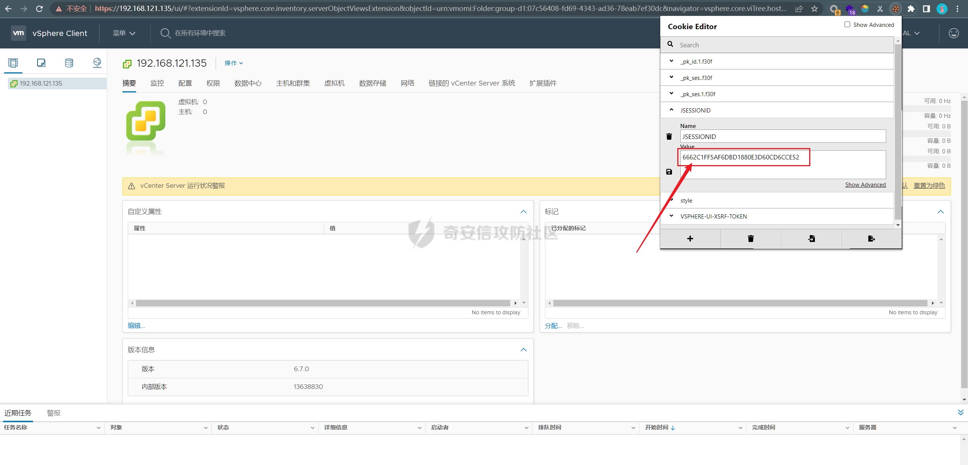Collapse the JSESSIONID cookie entry
This screenshot has width=968, height=465.
click(x=671, y=110)
